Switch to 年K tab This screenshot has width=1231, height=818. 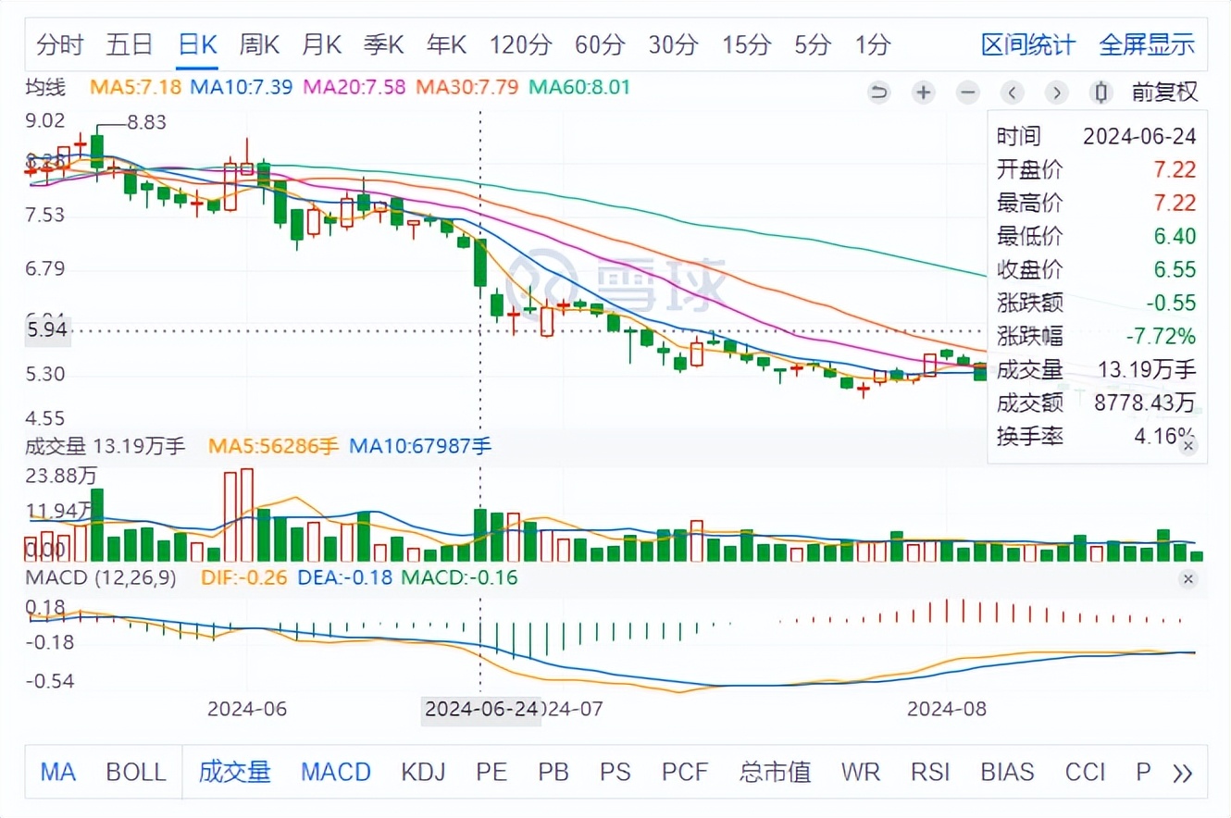point(446,44)
